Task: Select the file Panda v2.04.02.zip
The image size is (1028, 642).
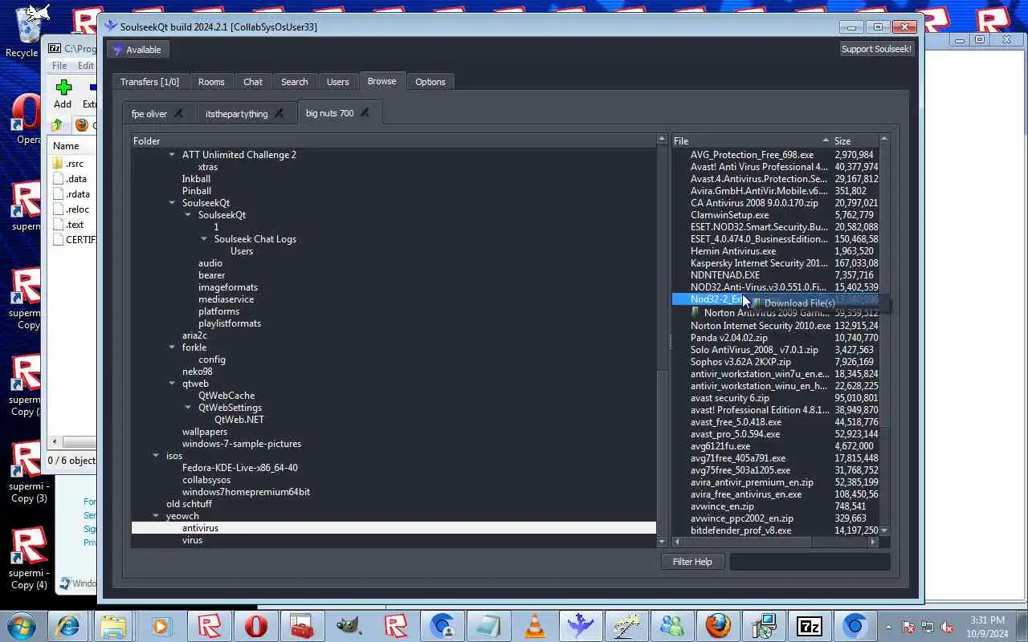Action: pyautogui.click(x=728, y=338)
